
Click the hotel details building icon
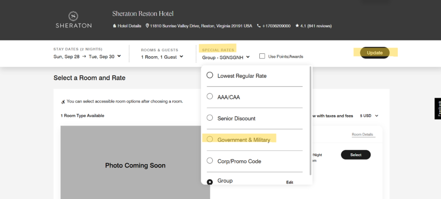click(x=115, y=26)
